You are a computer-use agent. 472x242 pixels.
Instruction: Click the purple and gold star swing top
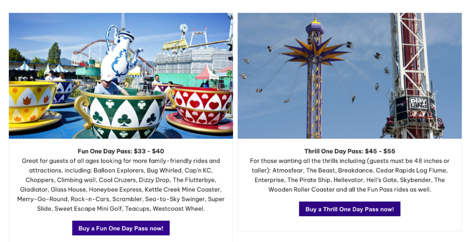pos(315,51)
